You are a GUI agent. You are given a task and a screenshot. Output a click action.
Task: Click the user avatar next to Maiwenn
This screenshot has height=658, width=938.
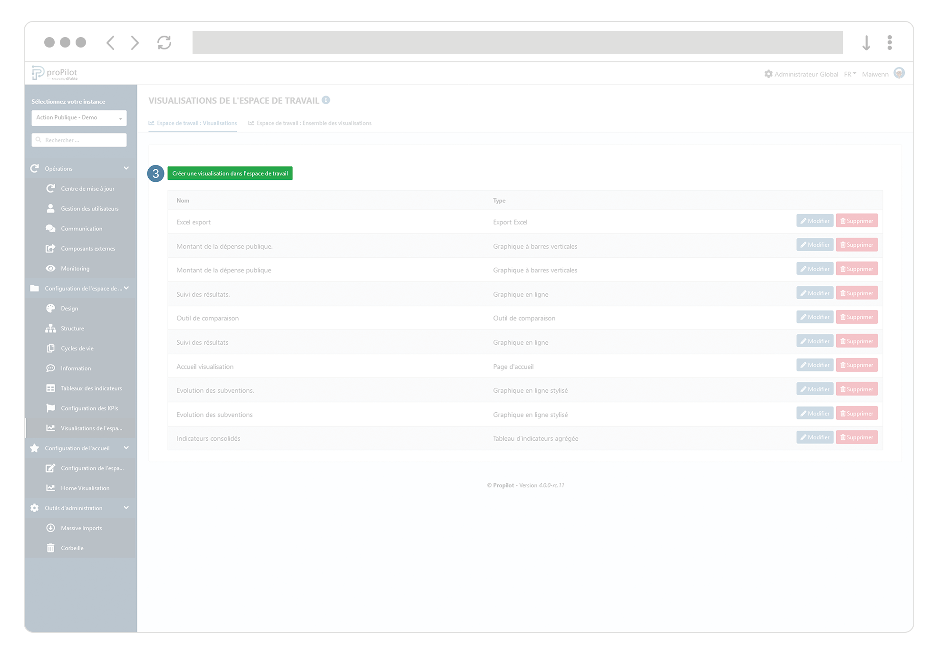pos(899,73)
